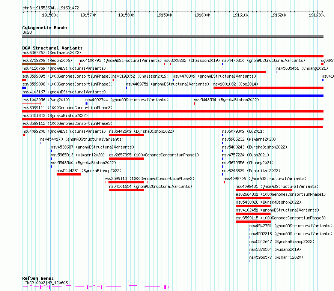Click the RefSeq Genes track title
This screenshot has height=291, width=334.
click(x=38, y=278)
